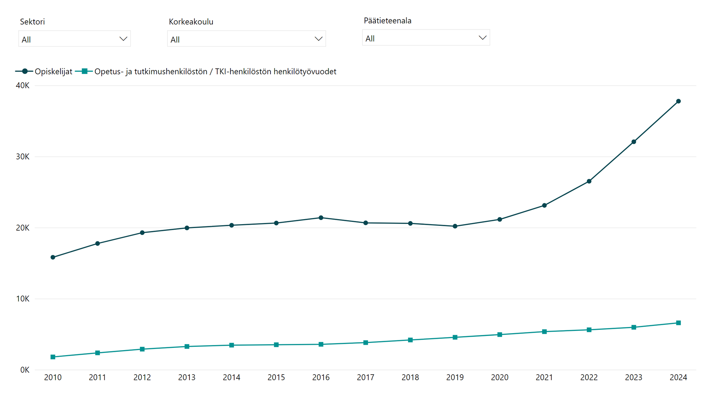Open the Päätieteenala filter dropdown
Image resolution: width=711 pixels, height=406 pixels.
pos(426,38)
